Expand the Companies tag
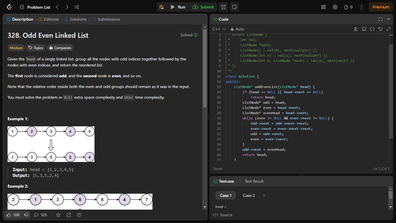 [60, 48]
